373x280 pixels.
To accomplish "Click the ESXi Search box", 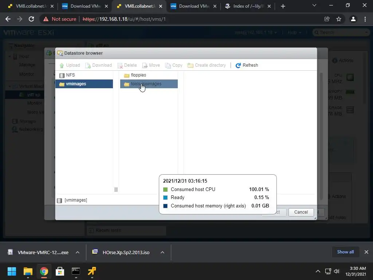I will [341, 32].
